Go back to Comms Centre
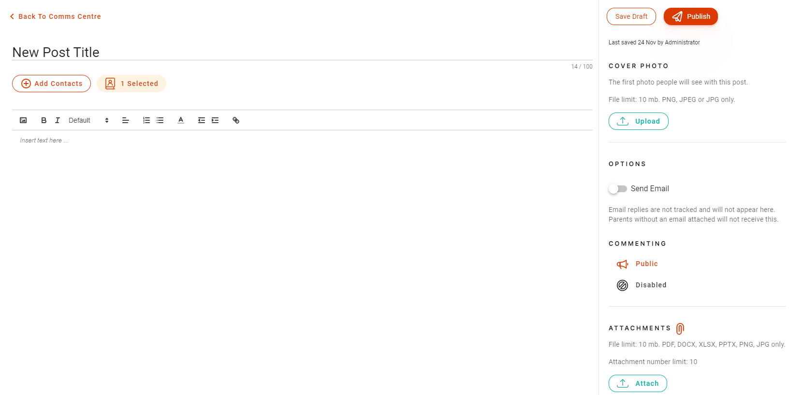789x395 pixels. 55,16
